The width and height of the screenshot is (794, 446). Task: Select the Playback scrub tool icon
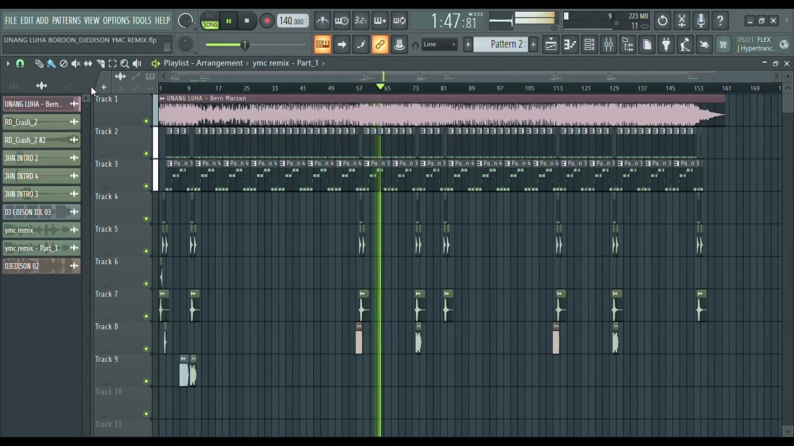pyautogui.click(x=137, y=63)
